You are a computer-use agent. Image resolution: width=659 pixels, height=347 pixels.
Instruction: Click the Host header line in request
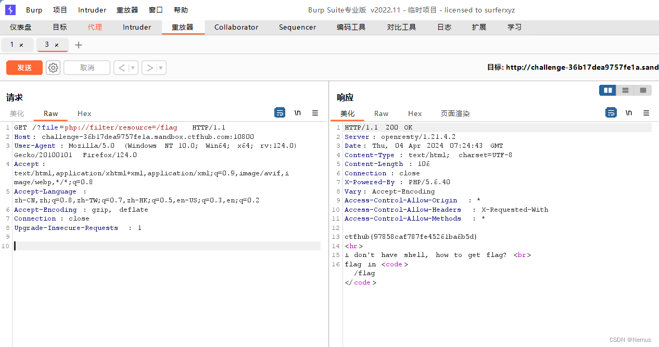134,137
